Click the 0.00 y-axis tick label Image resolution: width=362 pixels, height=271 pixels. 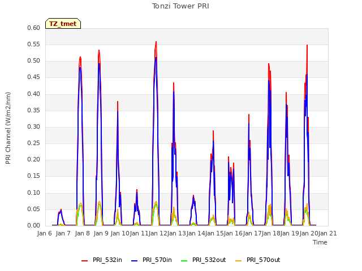point(34,225)
